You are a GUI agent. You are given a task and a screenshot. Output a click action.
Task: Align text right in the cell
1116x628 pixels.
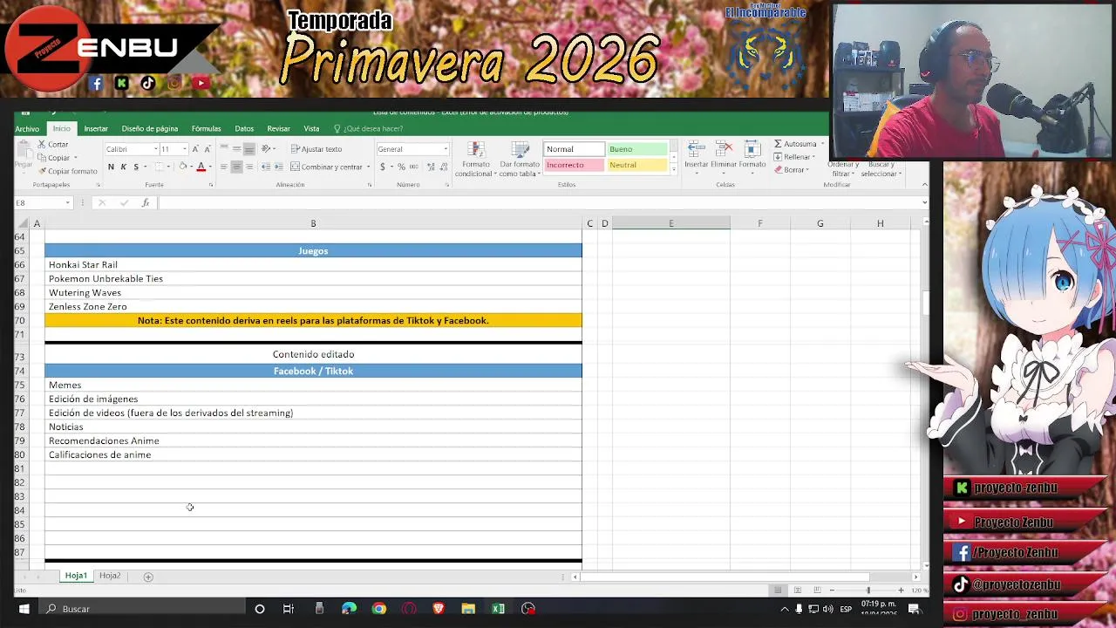tap(248, 167)
